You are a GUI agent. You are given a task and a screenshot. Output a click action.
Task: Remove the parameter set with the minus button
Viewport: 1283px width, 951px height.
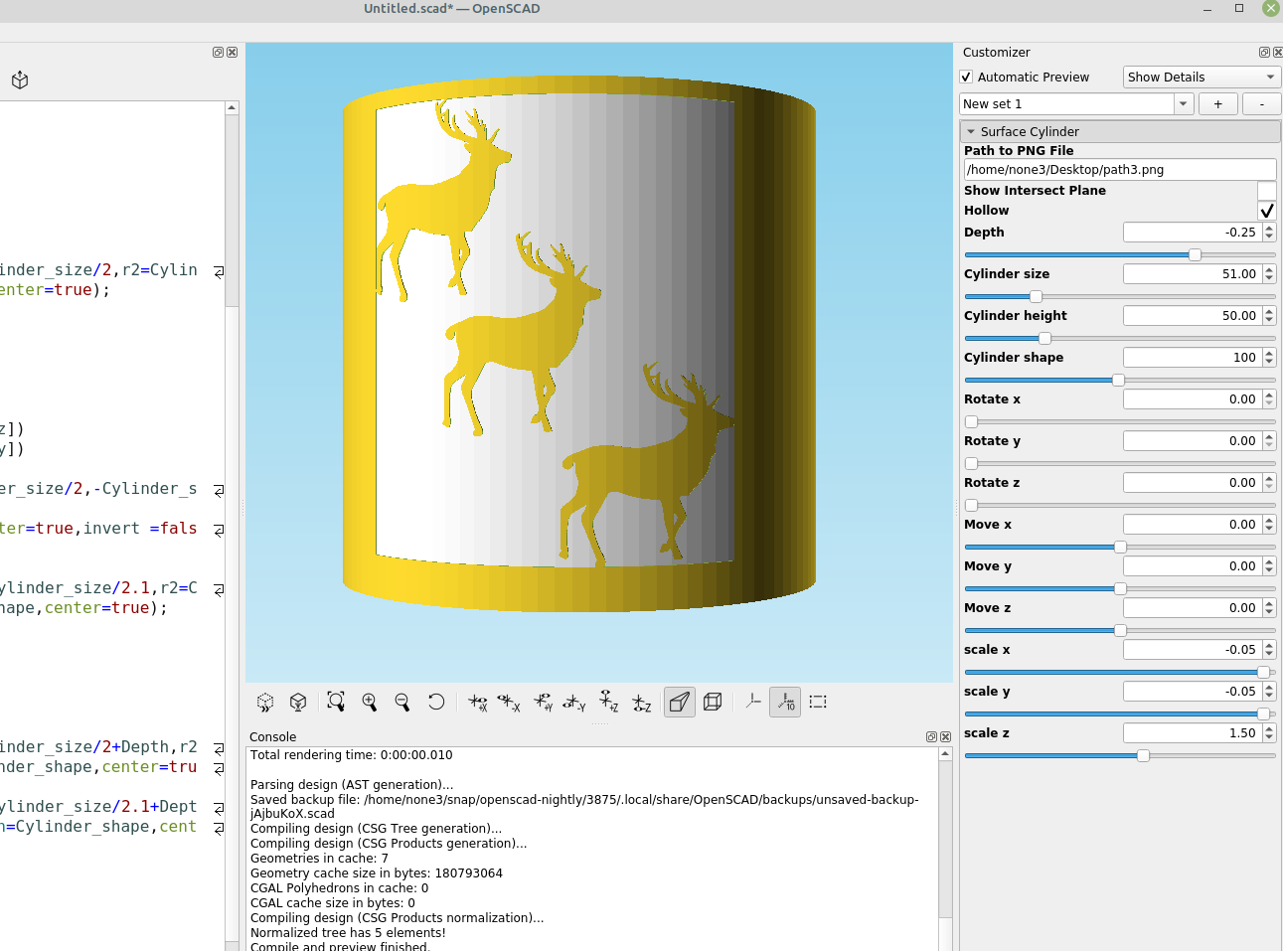(1261, 103)
